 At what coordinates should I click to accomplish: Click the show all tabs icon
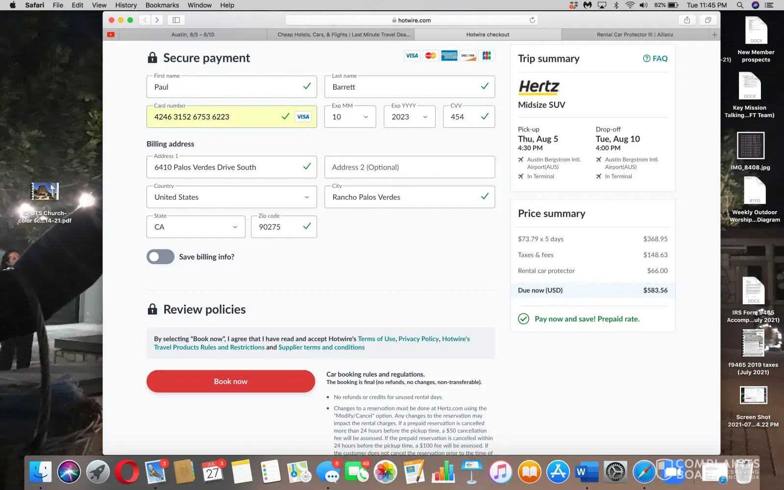(x=708, y=20)
